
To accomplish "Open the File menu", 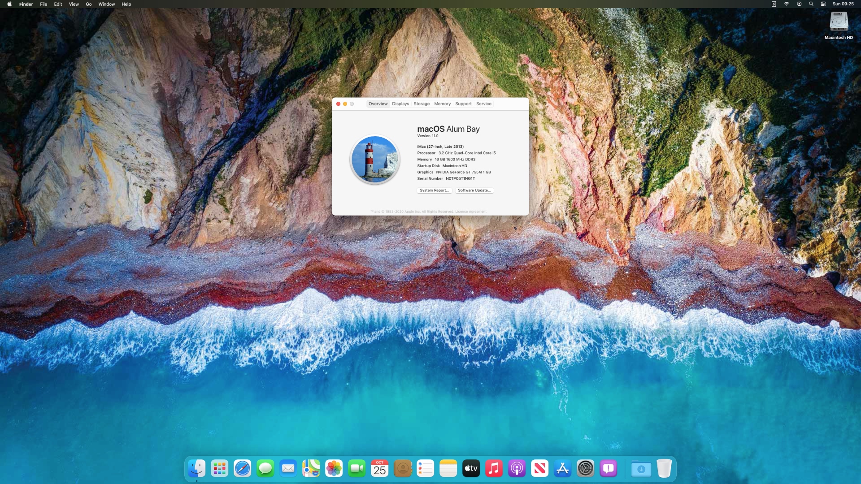I will [x=43, y=4].
